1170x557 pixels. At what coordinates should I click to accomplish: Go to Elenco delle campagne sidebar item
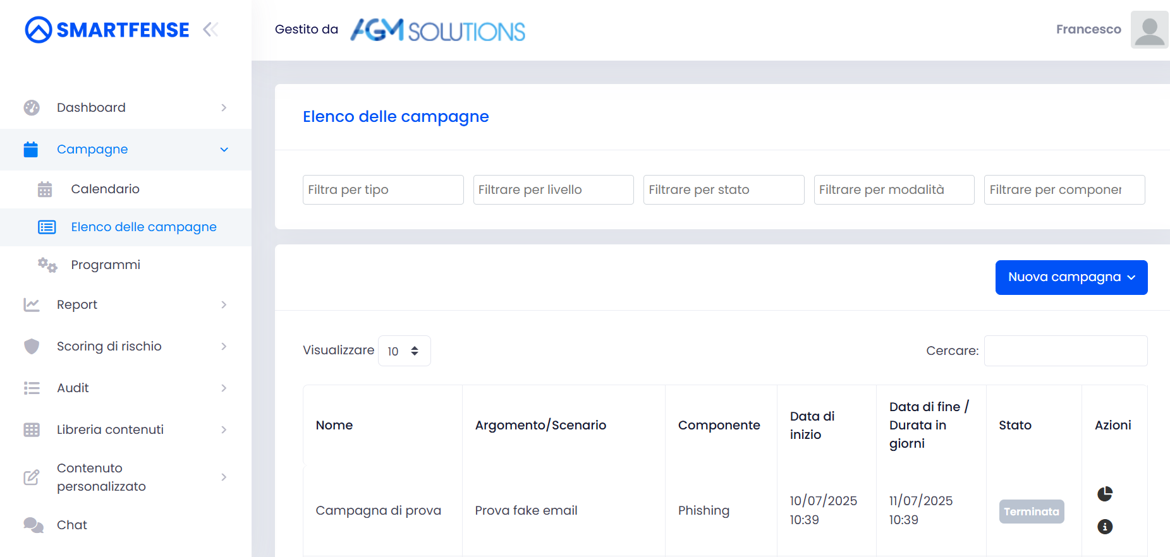[x=143, y=227]
